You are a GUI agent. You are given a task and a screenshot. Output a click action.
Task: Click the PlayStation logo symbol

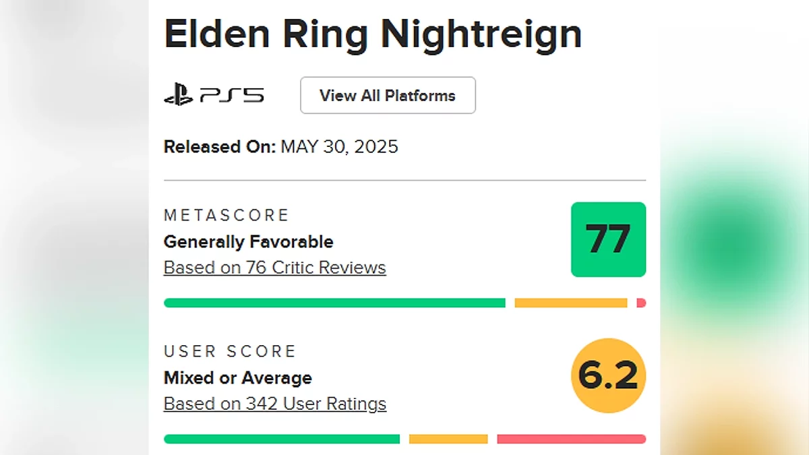[178, 95]
